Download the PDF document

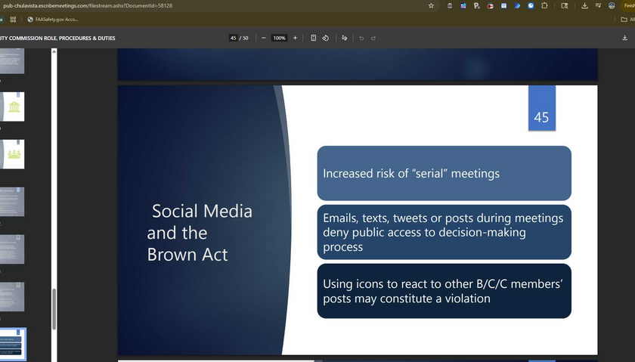click(x=624, y=38)
